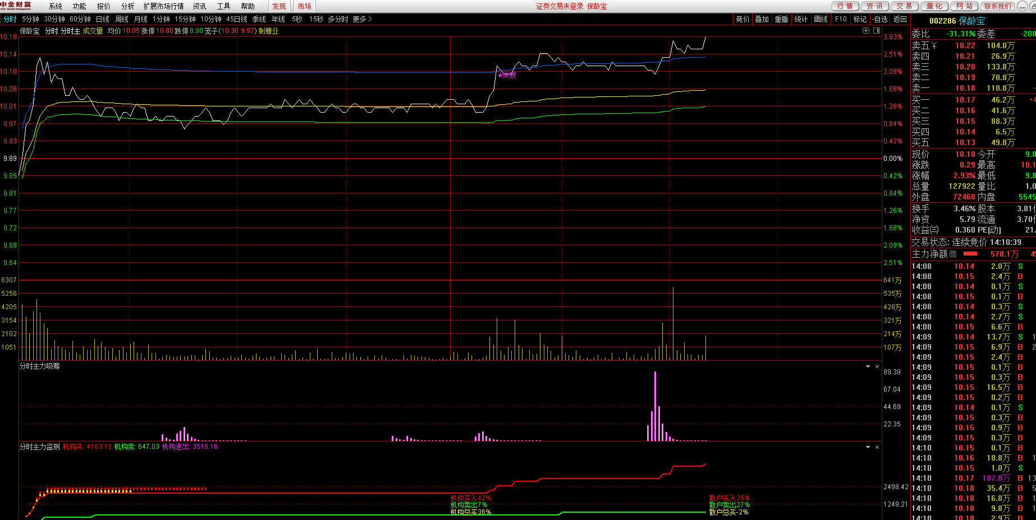Click the 证券交易未登录 login status link

560,7
